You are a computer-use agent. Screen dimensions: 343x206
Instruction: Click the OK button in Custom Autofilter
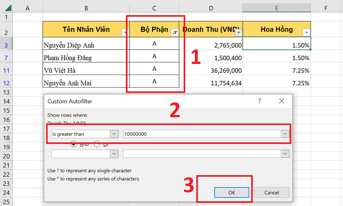(232, 192)
